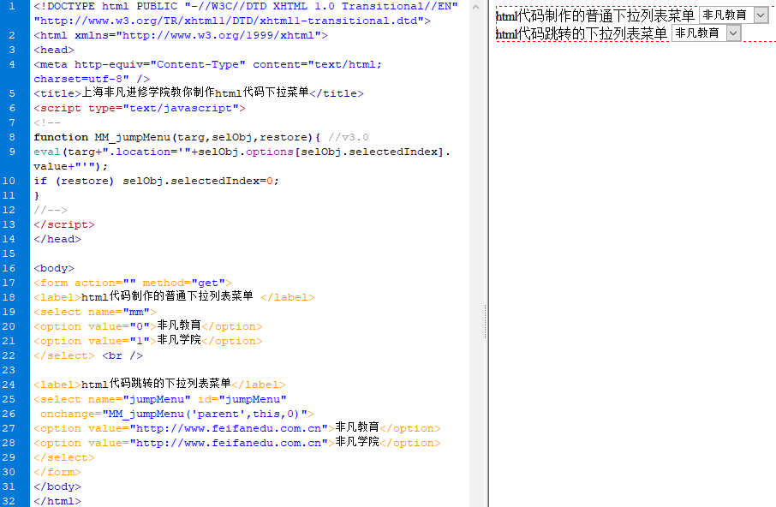Screen dimensions: 776x507
Task: Click the function MM_jumpMenu declaration line
Action: 201,137
